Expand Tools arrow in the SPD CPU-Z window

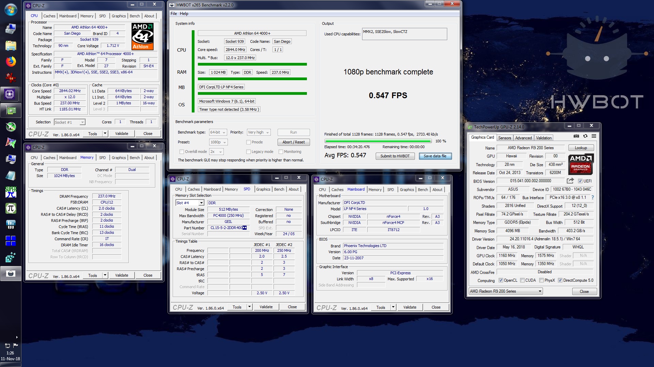(250, 307)
